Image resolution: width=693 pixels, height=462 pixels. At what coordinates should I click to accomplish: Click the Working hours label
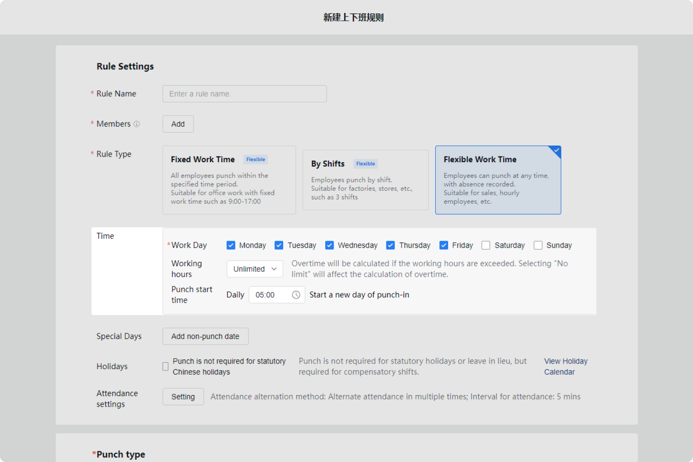[x=187, y=269]
